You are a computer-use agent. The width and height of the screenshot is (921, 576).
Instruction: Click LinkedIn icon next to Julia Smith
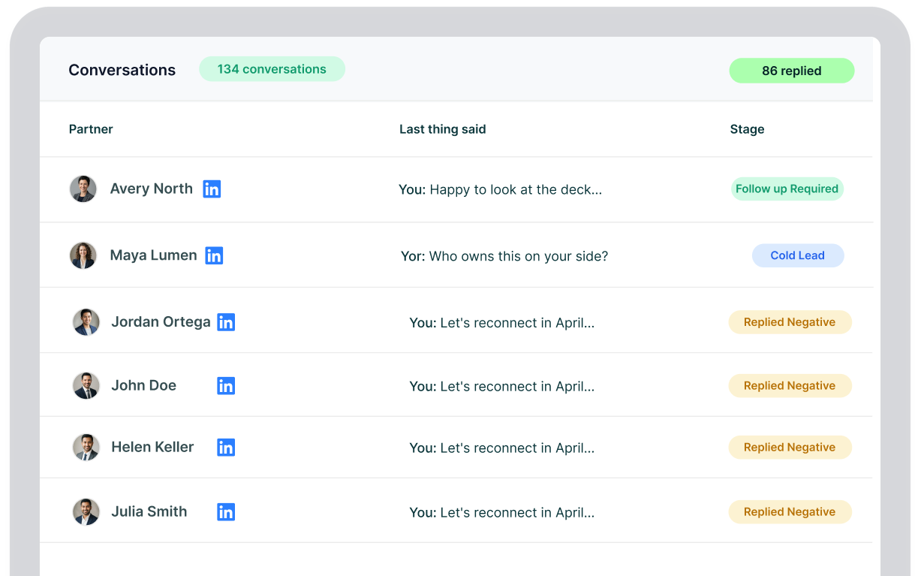pos(226,512)
